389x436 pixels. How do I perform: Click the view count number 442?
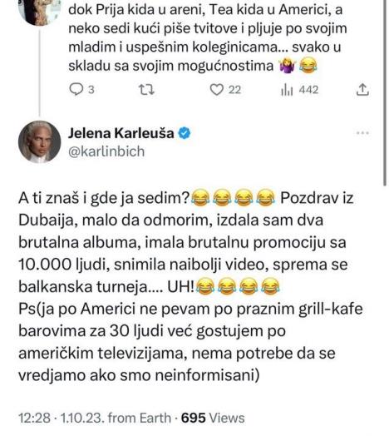(308, 90)
